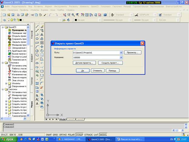Click the New drawing icon
Image resolution: width=189 pixels, height=142 pixels.
coord(5,15)
